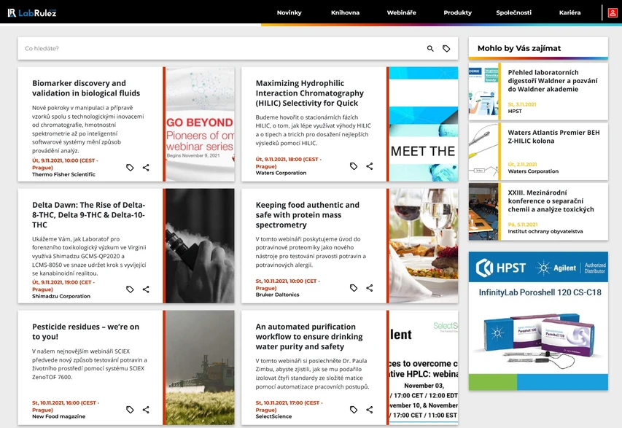622x428 pixels.
Task: Click the wine glasses food image
Action: 423,246
